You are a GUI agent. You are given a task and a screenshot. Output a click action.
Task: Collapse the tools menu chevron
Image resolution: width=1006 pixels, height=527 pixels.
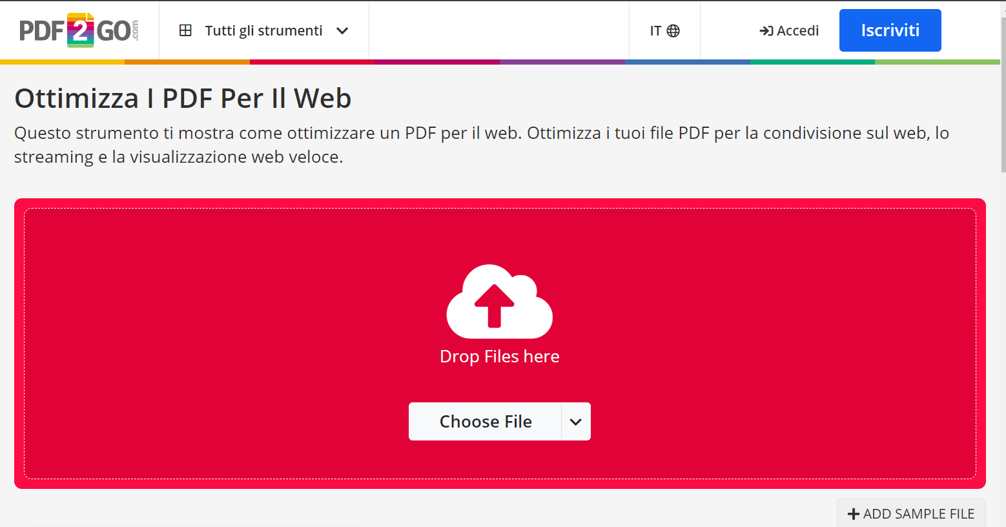(x=342, y=30)
